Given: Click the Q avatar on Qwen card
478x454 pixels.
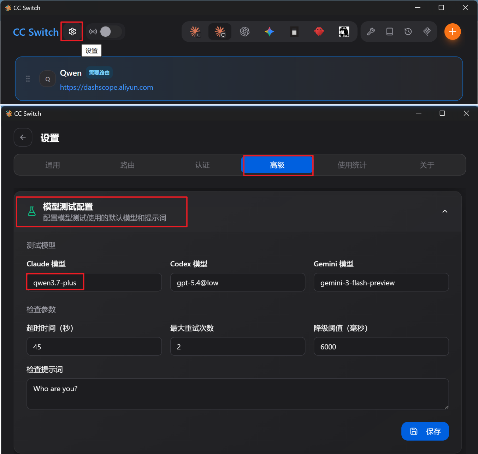Looking at the screenshot, I should tap(48, 79).
